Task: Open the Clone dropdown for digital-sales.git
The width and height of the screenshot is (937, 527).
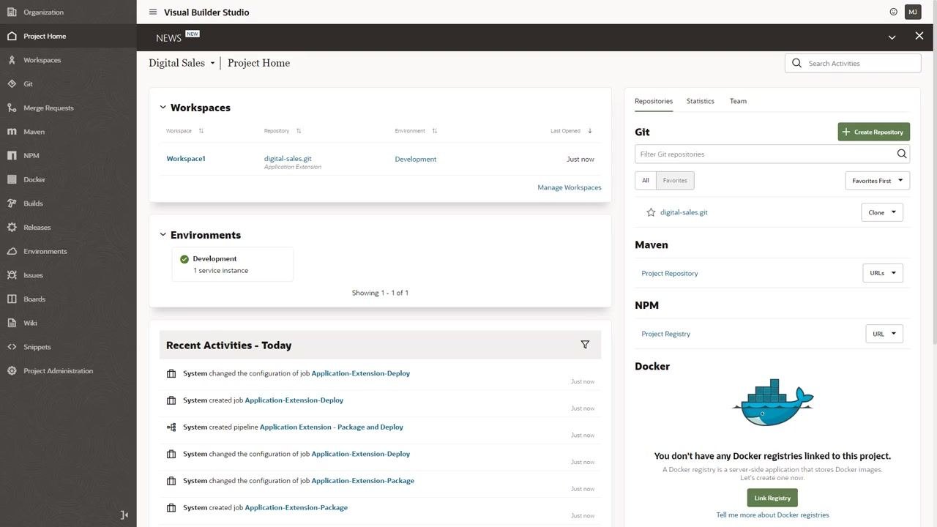Action: point(882,212)
